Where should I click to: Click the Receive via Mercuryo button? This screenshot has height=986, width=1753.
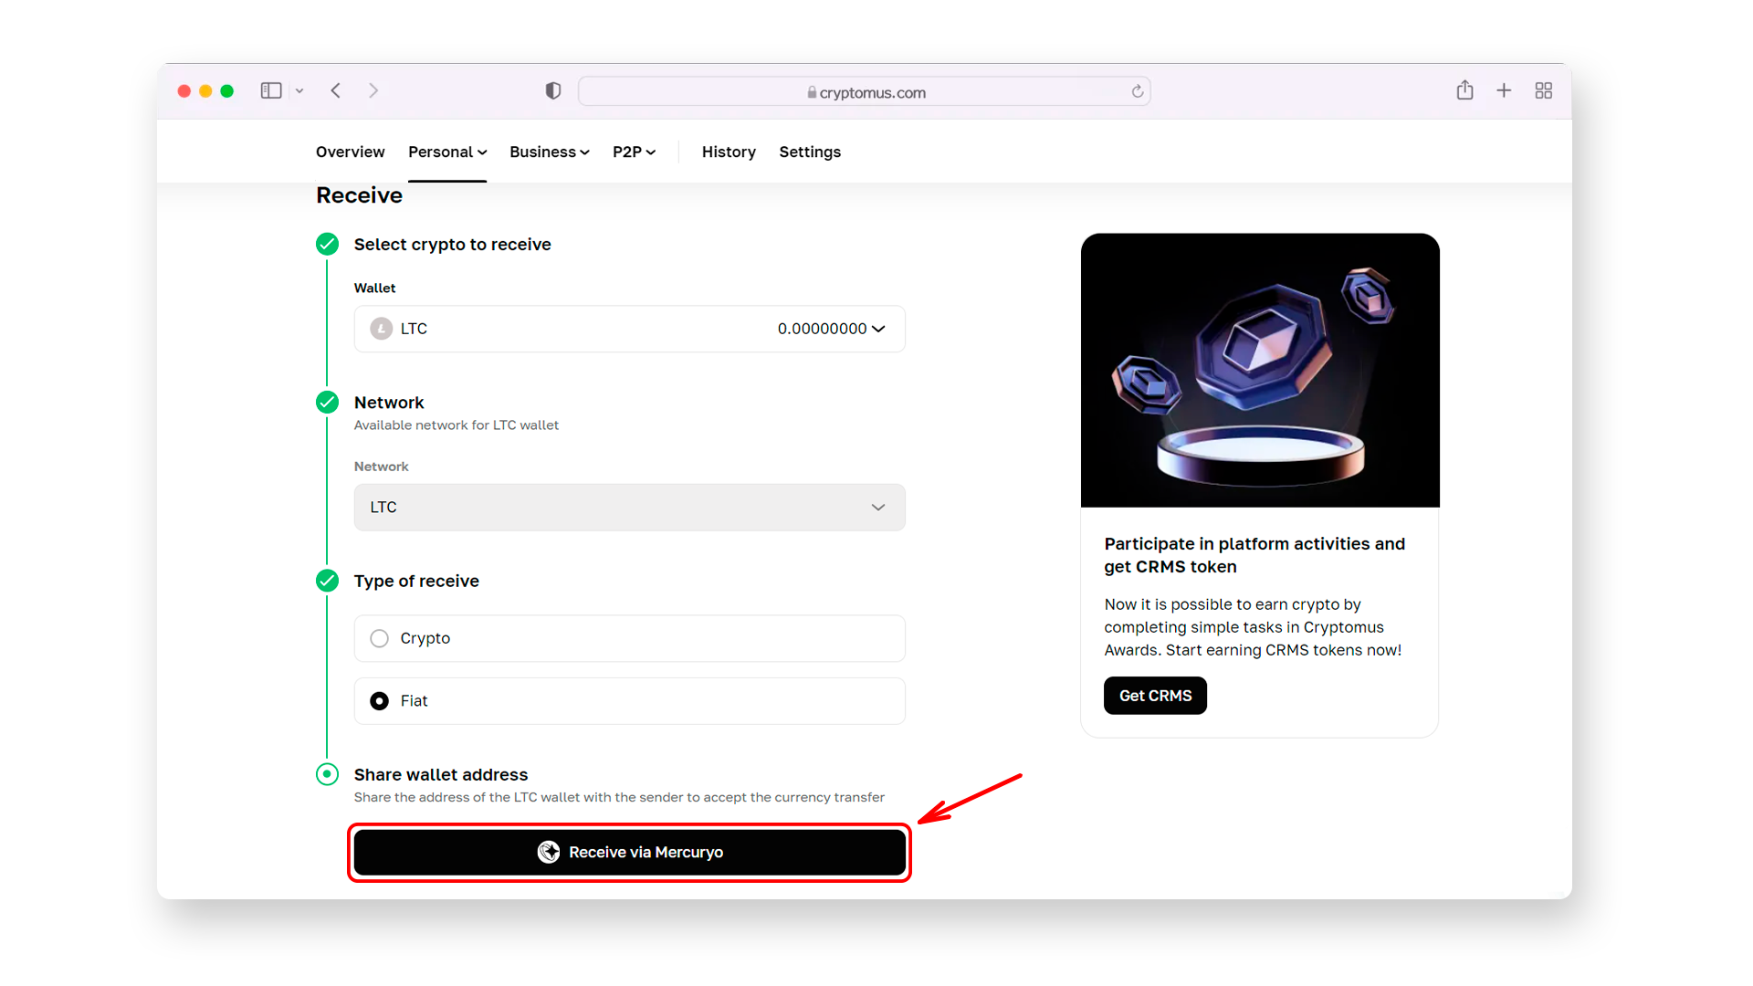629,852
